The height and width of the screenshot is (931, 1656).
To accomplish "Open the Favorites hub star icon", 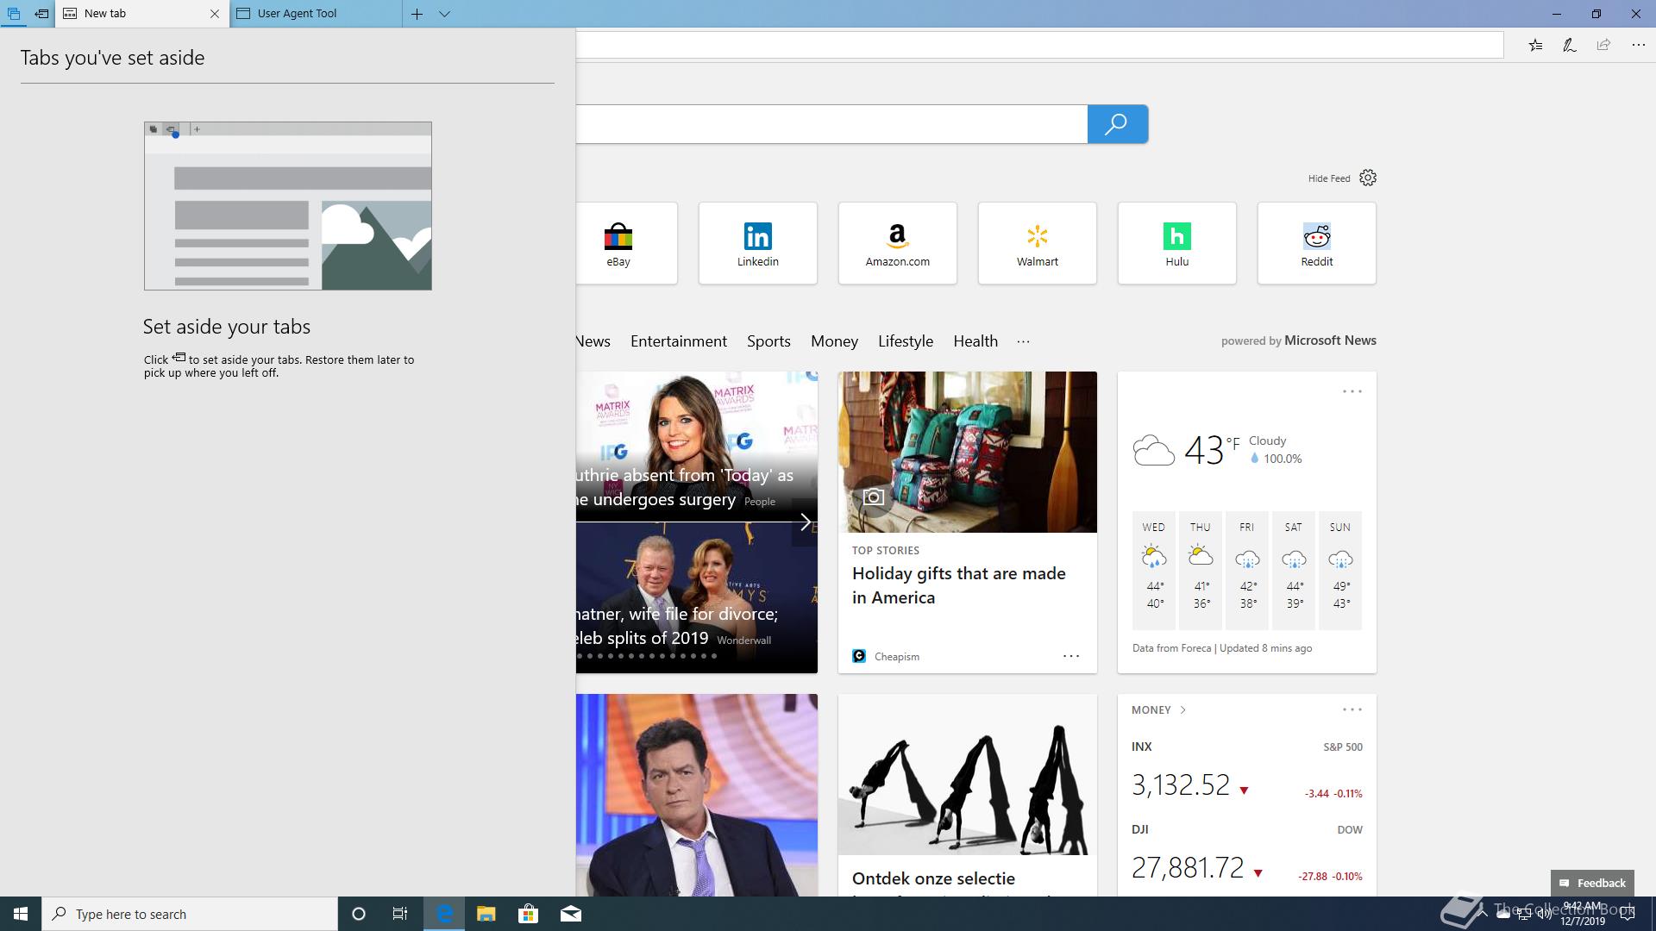I will point(1535,45).
